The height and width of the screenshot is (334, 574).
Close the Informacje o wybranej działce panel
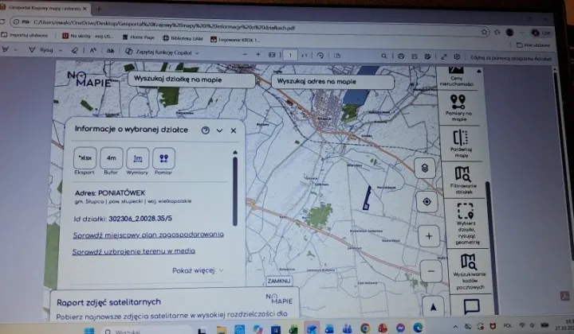click(x=234, y=130)
